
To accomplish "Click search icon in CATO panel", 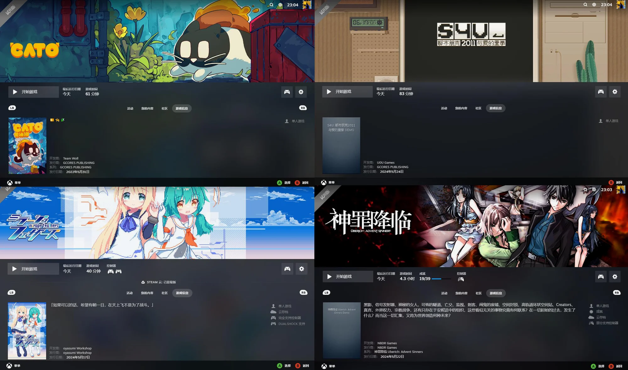I will [x=271, y=5].
